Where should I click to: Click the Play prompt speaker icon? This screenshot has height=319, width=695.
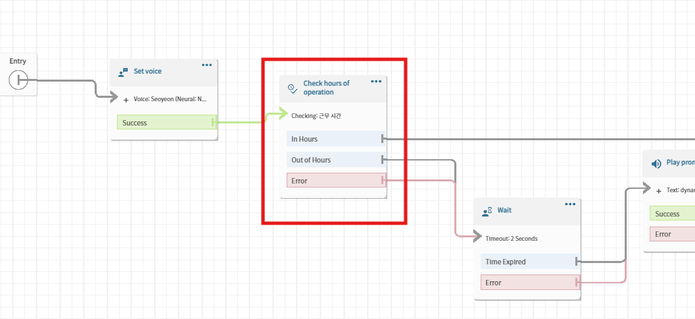click(x=655, y=163)
